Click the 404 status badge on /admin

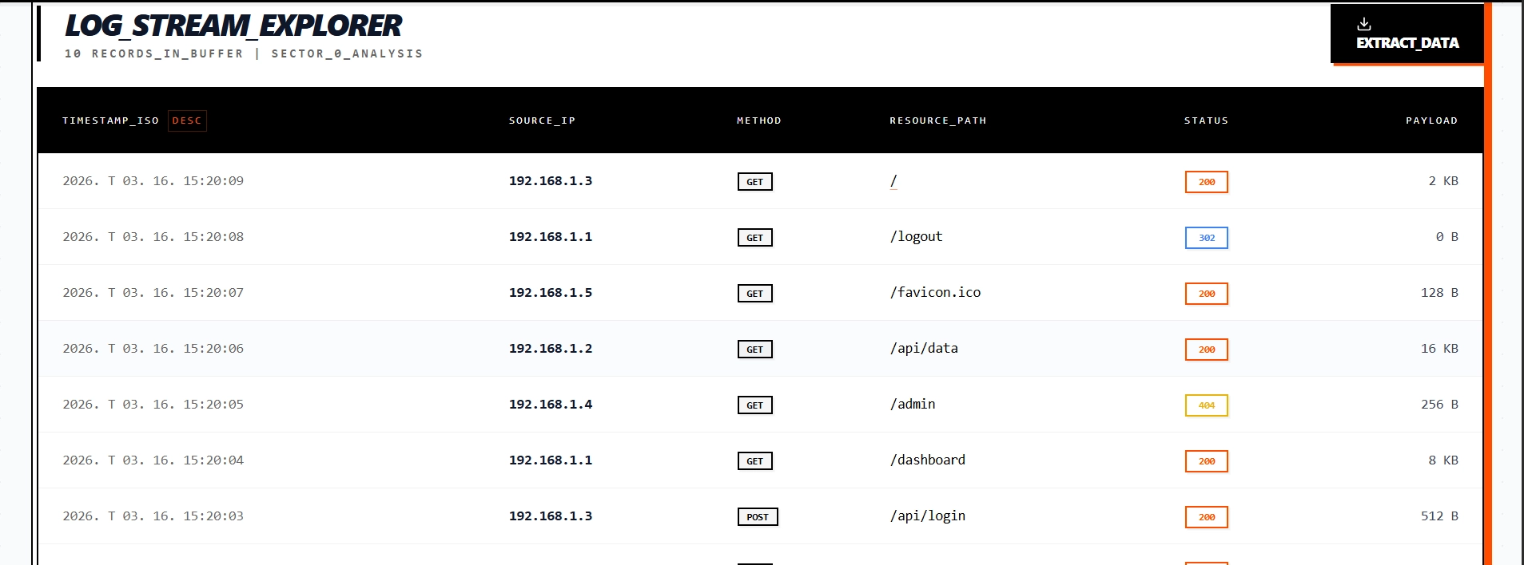pyautogui.click(x=1206, y=405)
